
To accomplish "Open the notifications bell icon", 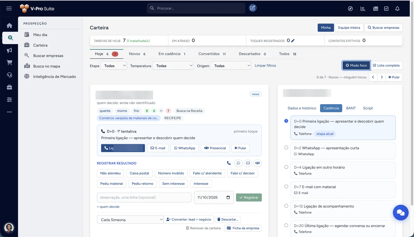I will click(397, 9).
